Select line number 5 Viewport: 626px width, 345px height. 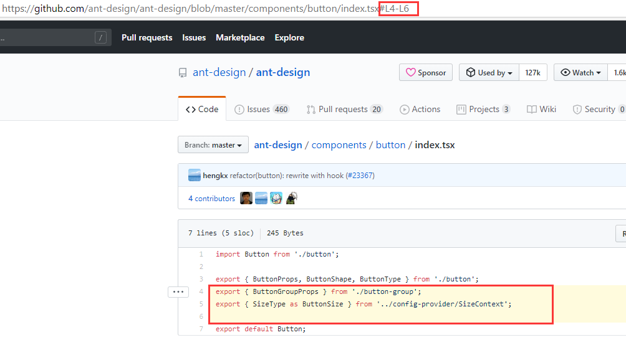pos(201,304)
